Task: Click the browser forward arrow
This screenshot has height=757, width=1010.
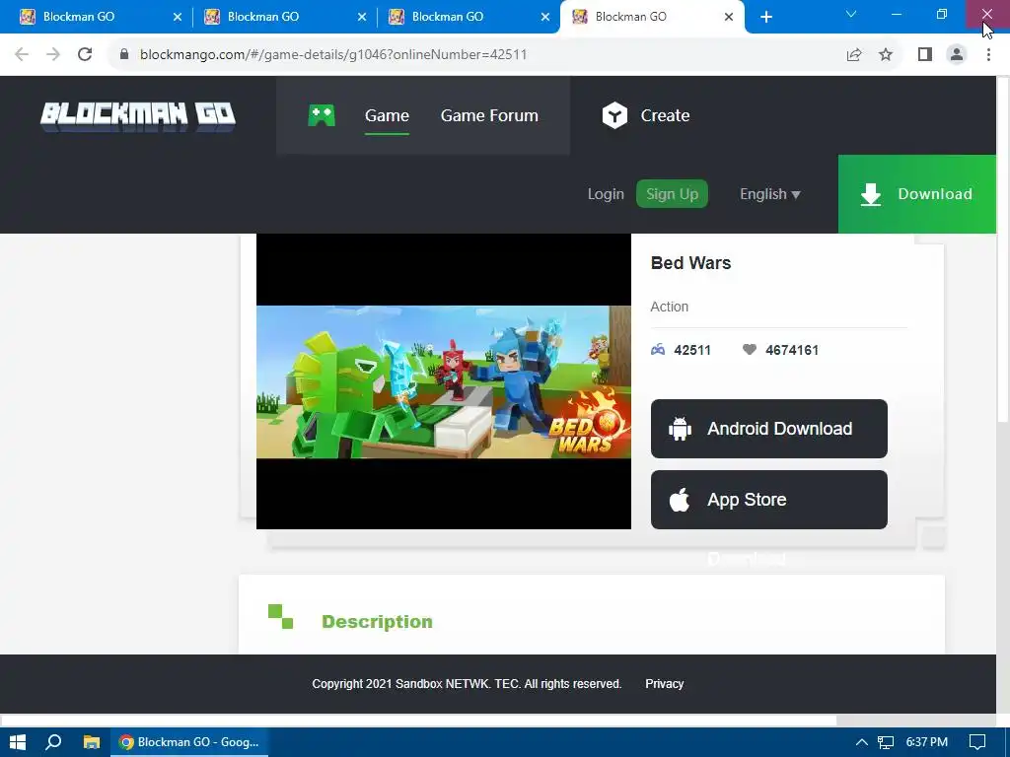Action: point(53,54)
